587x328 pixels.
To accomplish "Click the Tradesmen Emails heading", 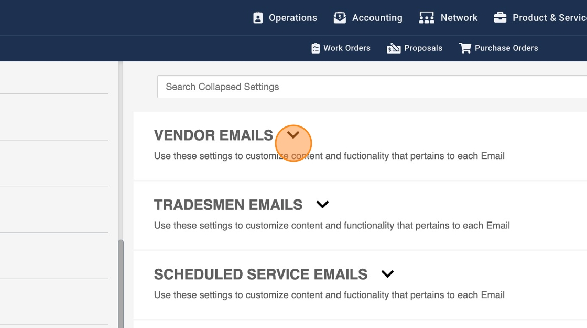I will 228,205.
